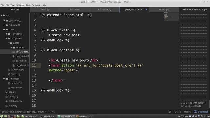The height and width of the screenshot is (118, 210).
Task: Click the package updates icon in status bar
Action: pyautogui.click(x=195, y=112)
